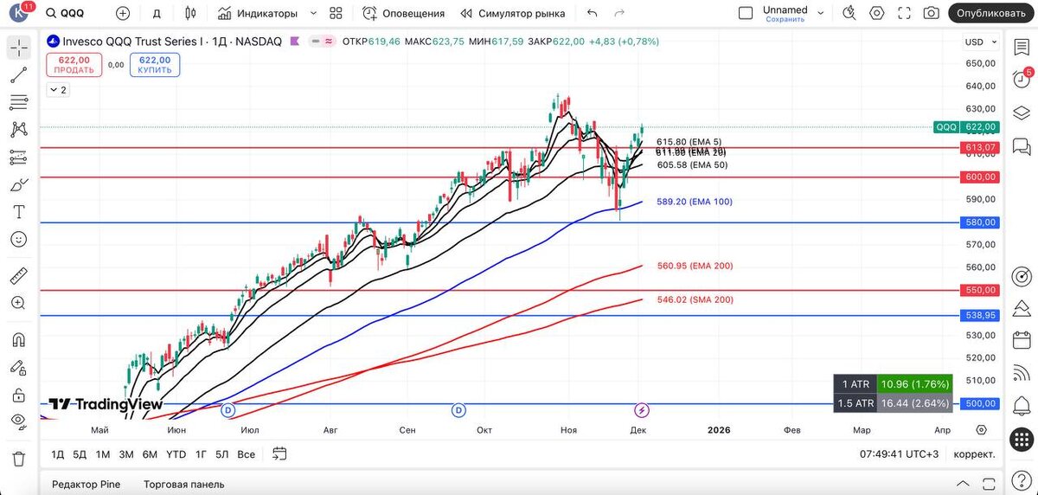Open the Fibonacci retracement tools
This screenshot has height=495, width=1038.
18,103
